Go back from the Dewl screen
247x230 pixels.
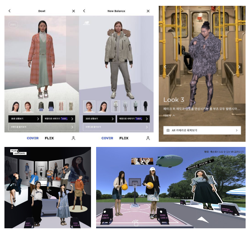pos(10,11)
